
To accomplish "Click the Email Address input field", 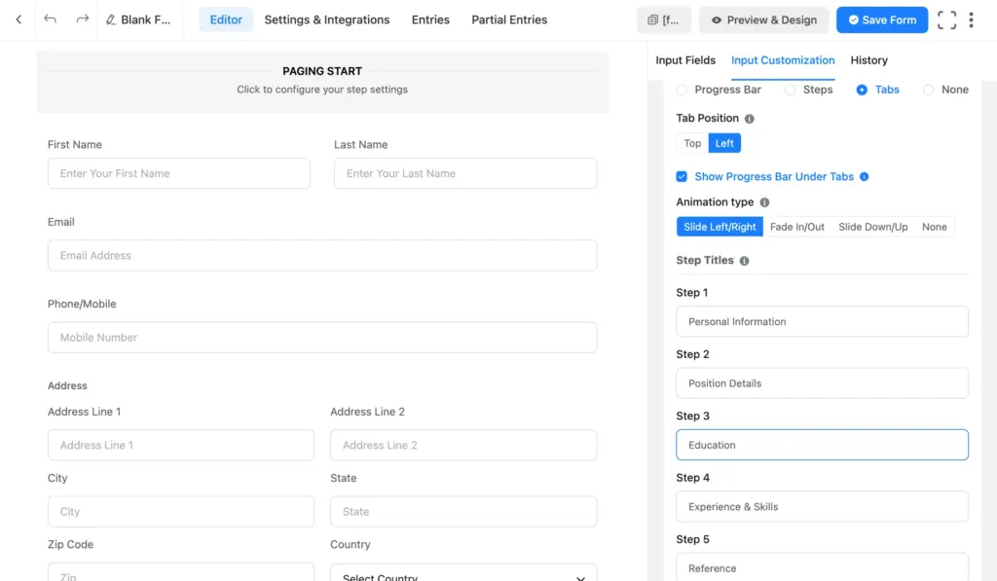I will click(x=322, y=256).
